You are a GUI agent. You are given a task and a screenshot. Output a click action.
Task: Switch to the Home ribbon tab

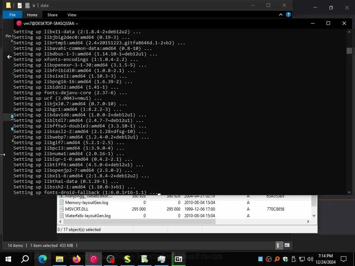tap(32, 15)
